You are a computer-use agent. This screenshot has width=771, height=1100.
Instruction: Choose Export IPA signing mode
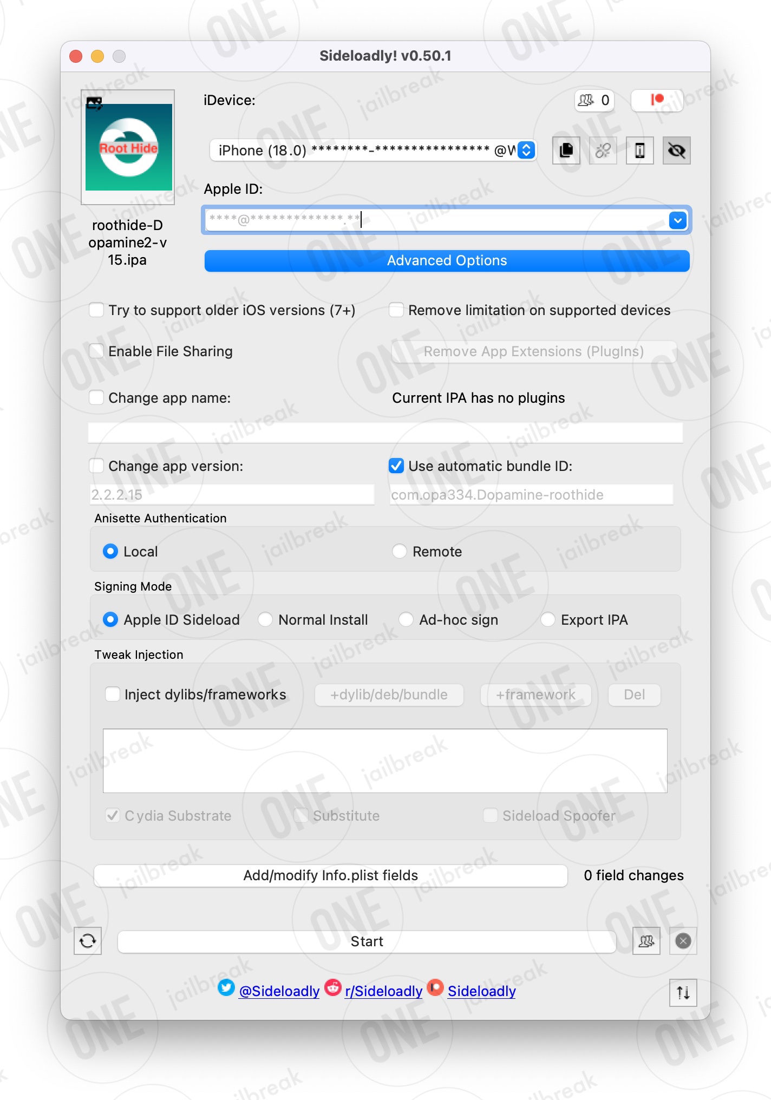coord(548,620)
